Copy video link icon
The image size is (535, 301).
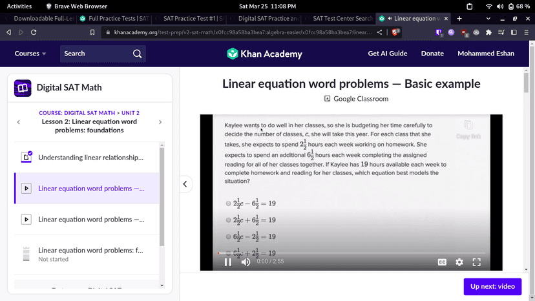tap(468, 125)
